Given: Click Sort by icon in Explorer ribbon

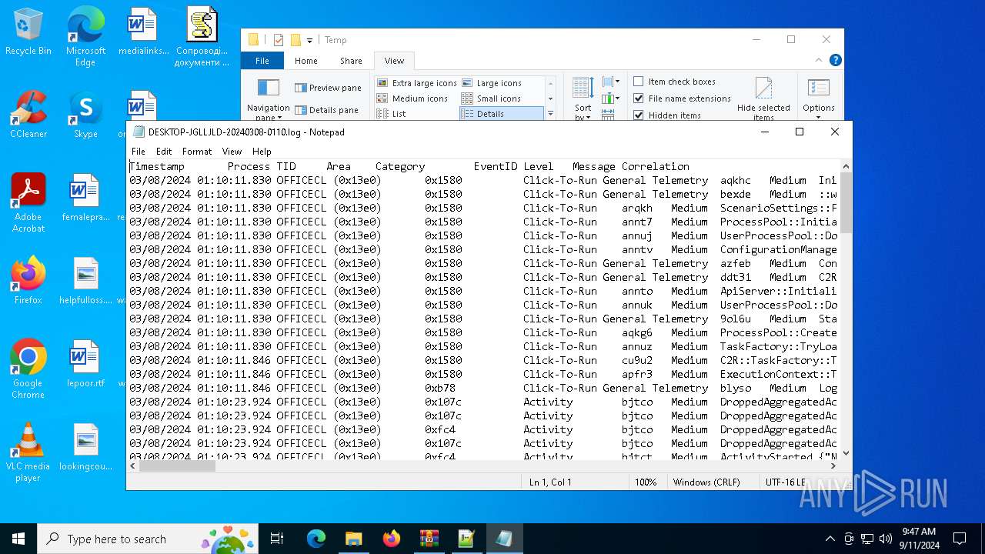Looking at the screenshot, I should click(x=583, y=88).
